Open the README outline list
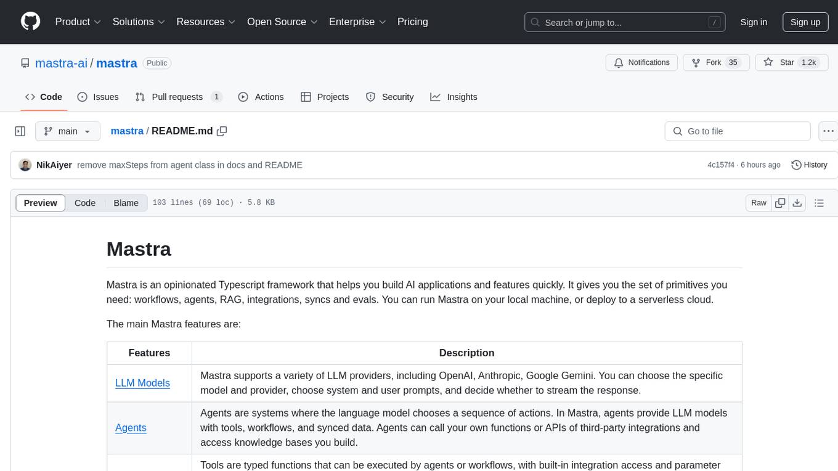This screenshot has height=471, width=838. click(819, 203)
